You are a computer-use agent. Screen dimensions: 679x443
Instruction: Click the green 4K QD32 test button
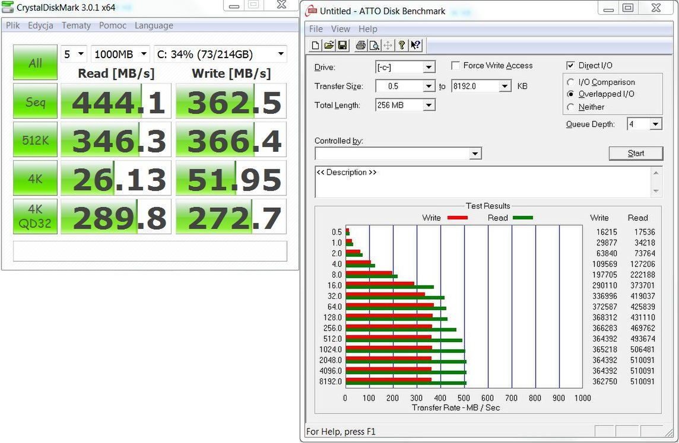[x=35, y=216]
